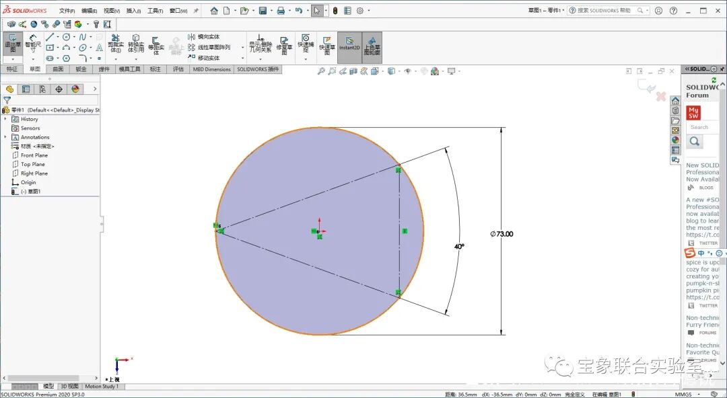Viewport: 727px width, 398px height.
Task: Click 转换实体引用 Convert Entities tool
Action: (x=136, y=43)
